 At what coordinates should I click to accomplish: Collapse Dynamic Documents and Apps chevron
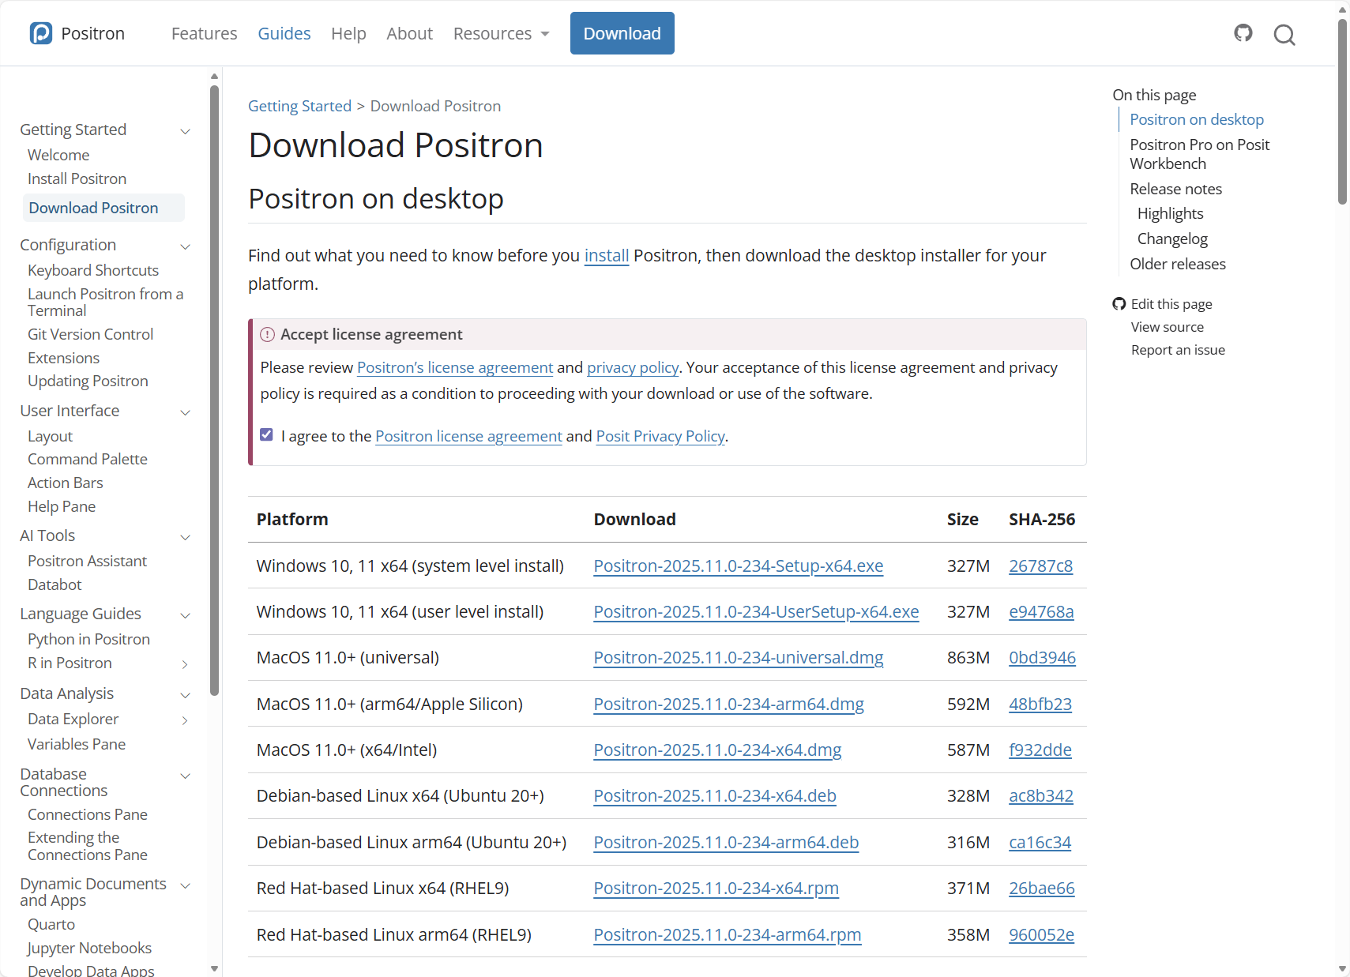[x=186, y=885]
